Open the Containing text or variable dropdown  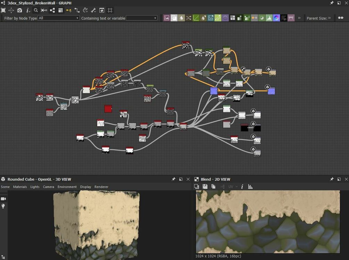(142, 18)
